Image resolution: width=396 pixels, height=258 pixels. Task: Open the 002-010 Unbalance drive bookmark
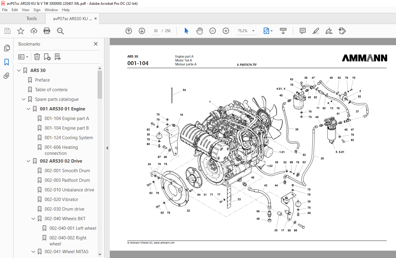[69, 190]
